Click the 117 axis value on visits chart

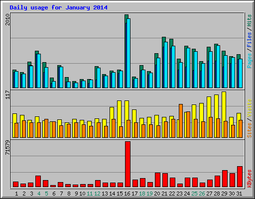tap(7, 95)
